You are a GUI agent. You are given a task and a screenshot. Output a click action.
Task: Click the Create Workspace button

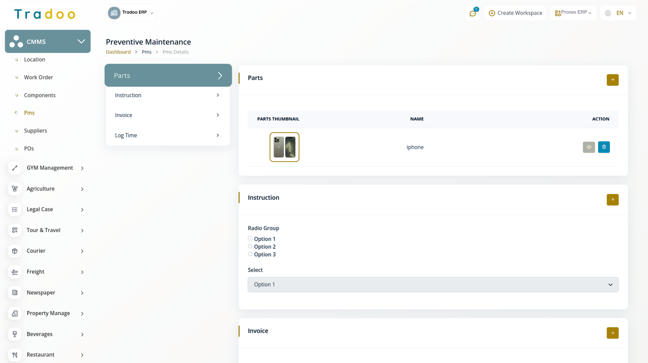(x=515, y=13)
